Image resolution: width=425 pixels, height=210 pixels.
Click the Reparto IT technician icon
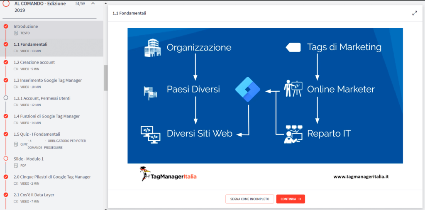pos(293,134)
